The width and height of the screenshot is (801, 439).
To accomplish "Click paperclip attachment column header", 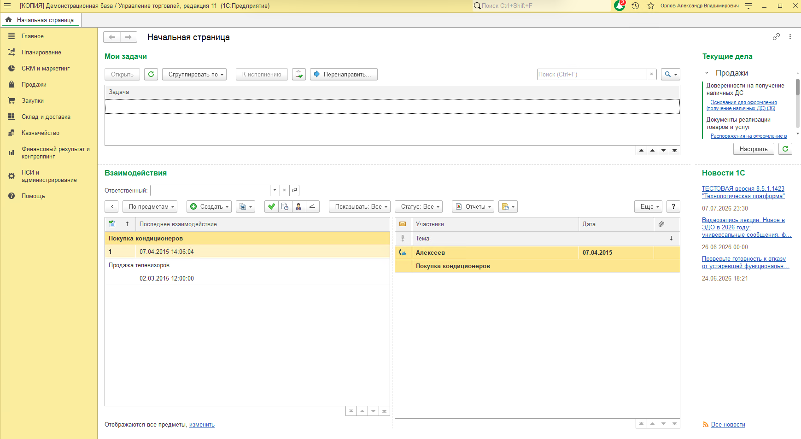I will tap(661, 224).
